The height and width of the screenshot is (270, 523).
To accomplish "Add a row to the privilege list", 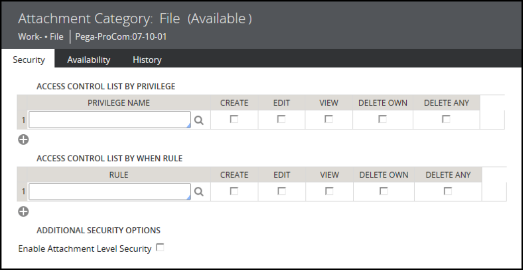I will click(23, 140).
